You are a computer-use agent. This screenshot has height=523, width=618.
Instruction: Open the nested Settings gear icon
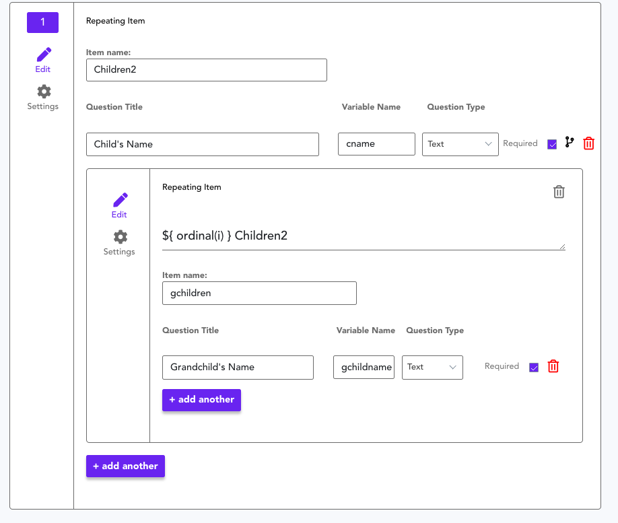(x=121, y=237)
